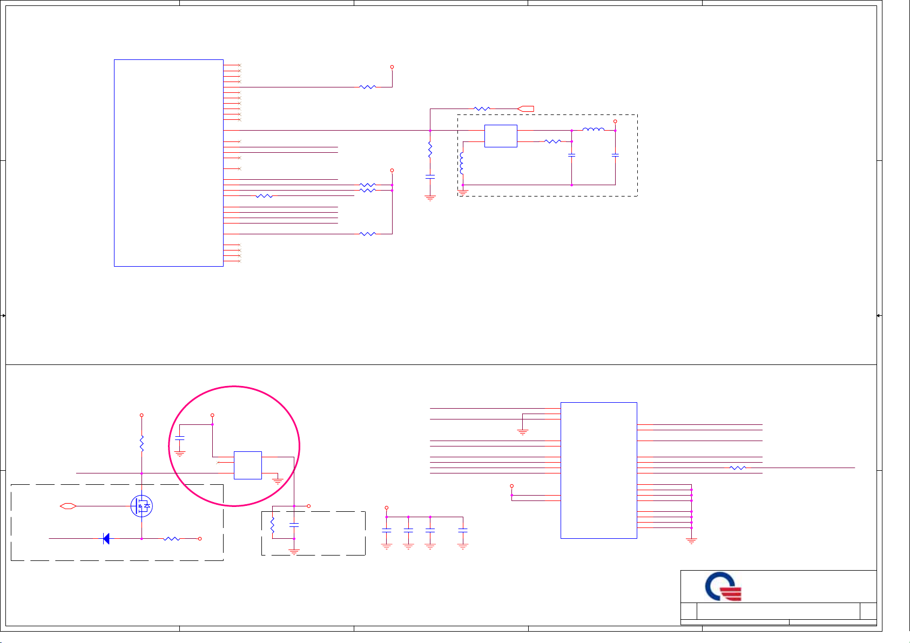Select the vertical pull-up resistor above the MOSFET
Image resolution: width=910 pixels, height=643 pixels.
point(141,444)
